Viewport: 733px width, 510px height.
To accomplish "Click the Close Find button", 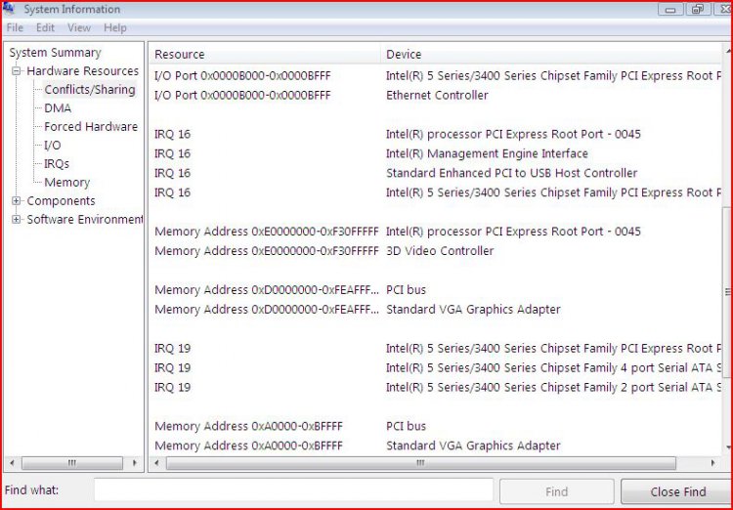I will pyautogui.click(x=677, y=491).
